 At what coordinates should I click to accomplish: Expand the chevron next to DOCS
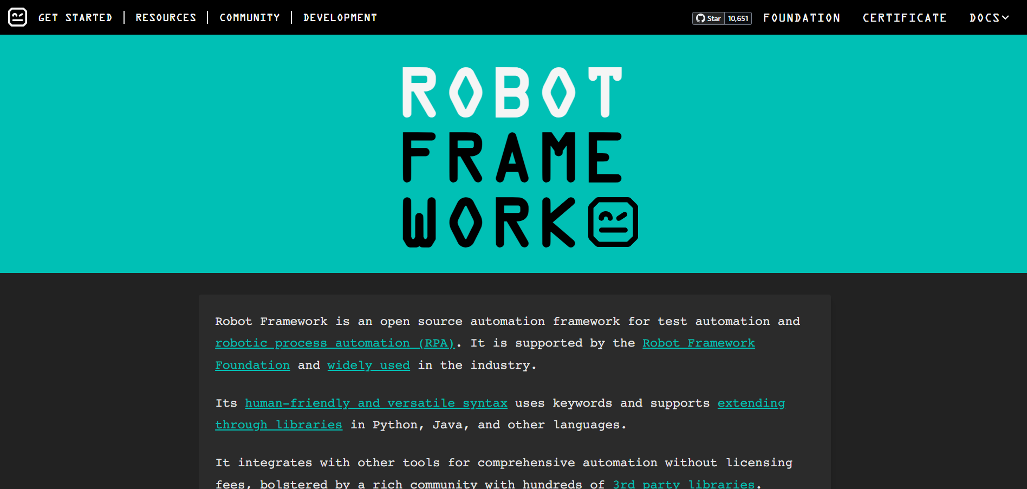(1006, 17)
